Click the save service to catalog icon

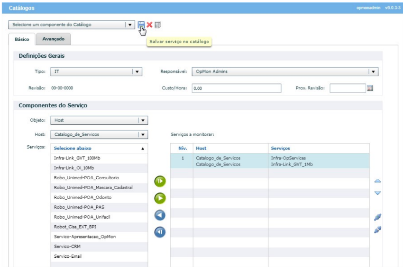coord(141,25)
